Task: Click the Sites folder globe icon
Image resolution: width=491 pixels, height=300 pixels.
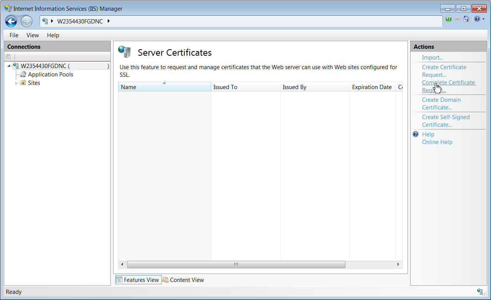Action: click(23, 83)
